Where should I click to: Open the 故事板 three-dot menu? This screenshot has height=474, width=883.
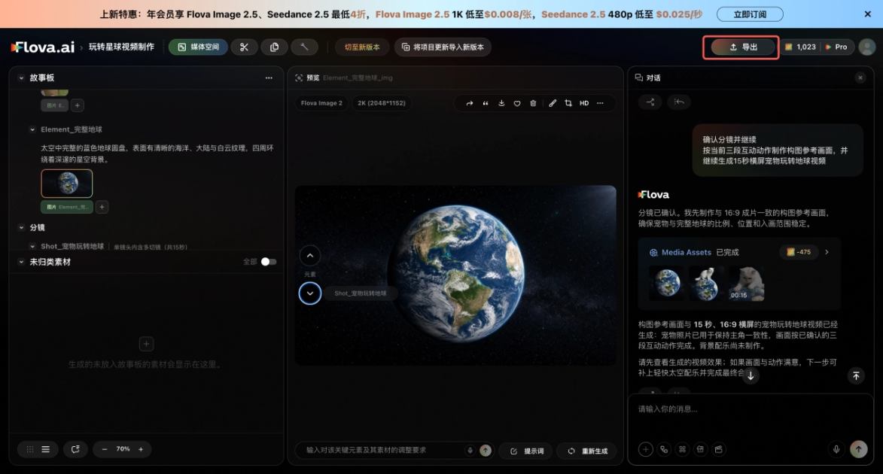click(x=269, y=77)
